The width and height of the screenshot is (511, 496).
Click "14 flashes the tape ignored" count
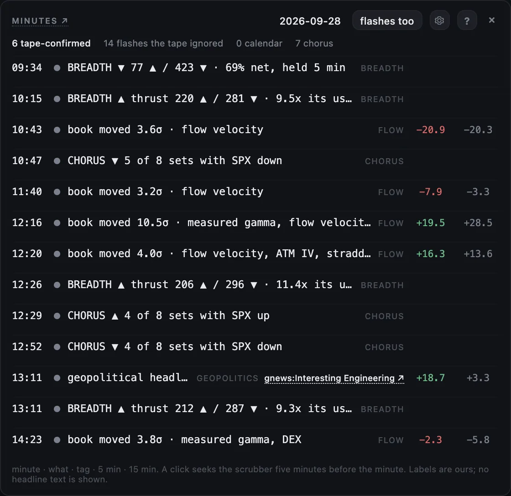coord(163,43)
